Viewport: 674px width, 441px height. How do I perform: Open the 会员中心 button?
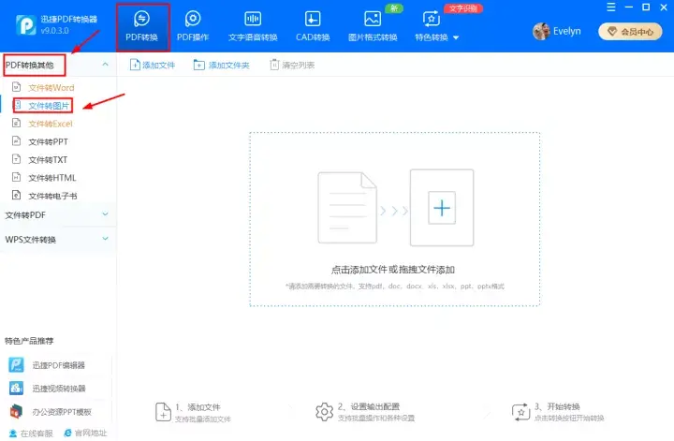click(630, 32)
